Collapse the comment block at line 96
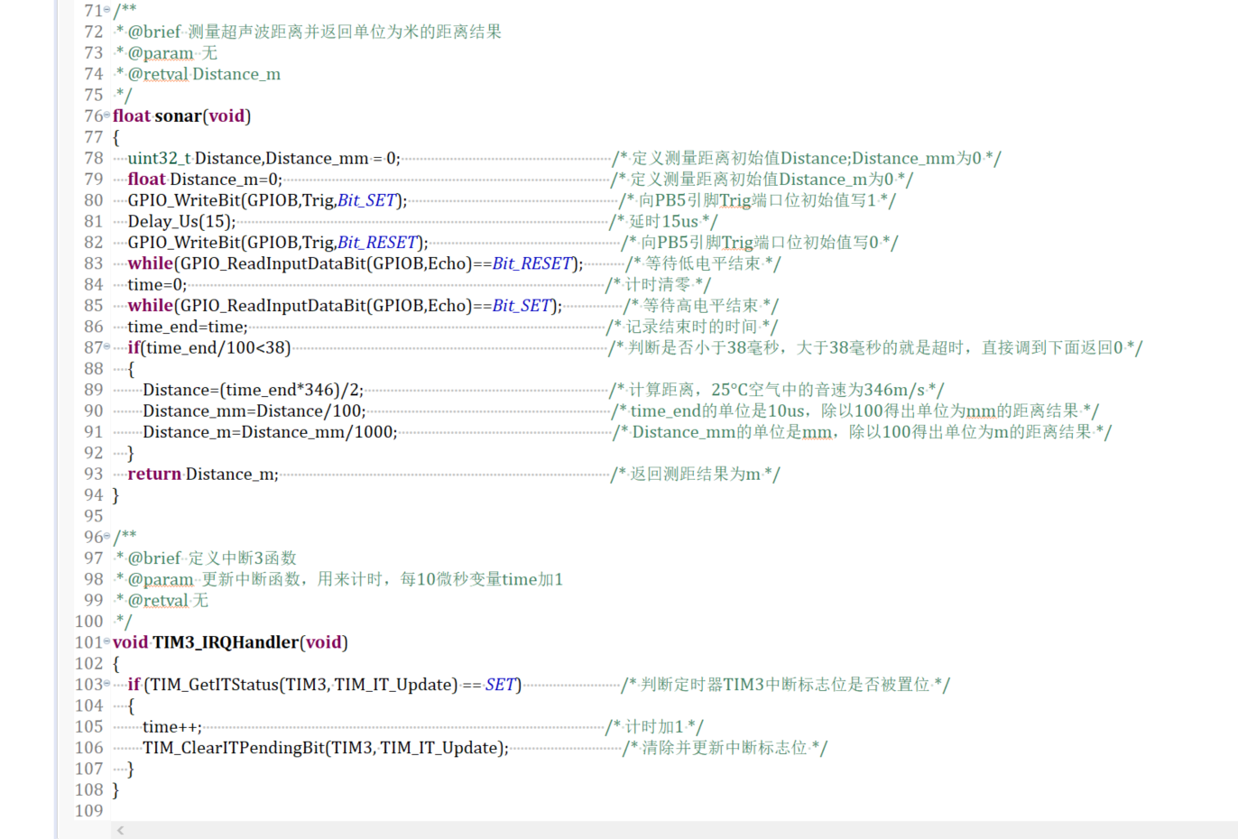 coord(107,537)
